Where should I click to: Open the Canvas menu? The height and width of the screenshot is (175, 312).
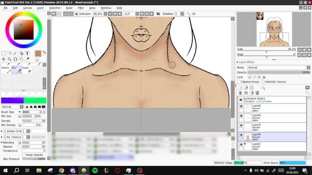[27, 8]
